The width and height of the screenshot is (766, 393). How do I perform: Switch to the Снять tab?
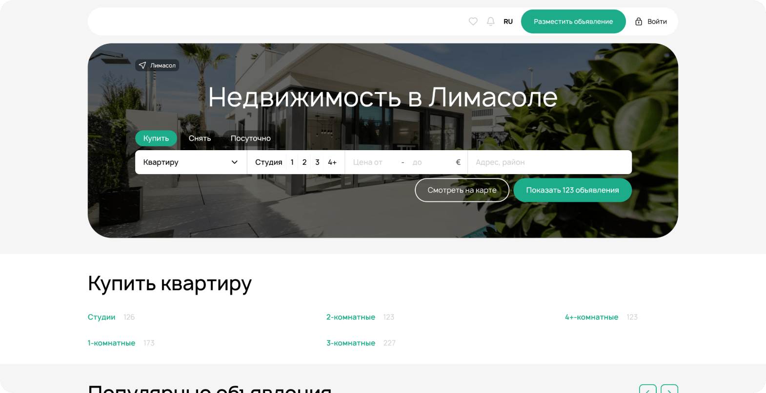[200, 138]
